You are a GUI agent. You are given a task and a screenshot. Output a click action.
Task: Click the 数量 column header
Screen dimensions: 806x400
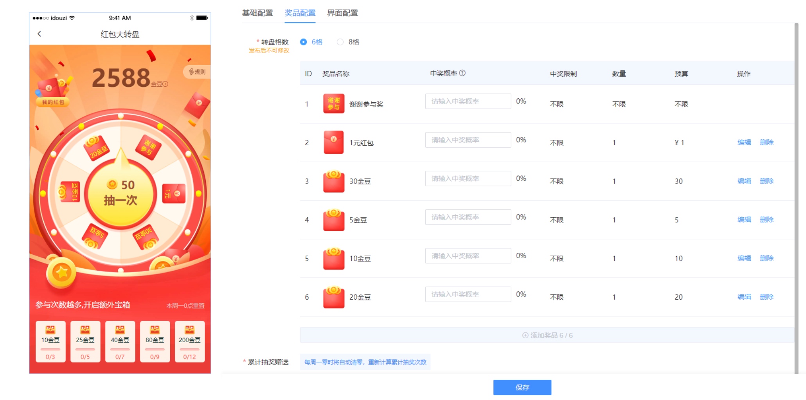click(x=619, y=74)
